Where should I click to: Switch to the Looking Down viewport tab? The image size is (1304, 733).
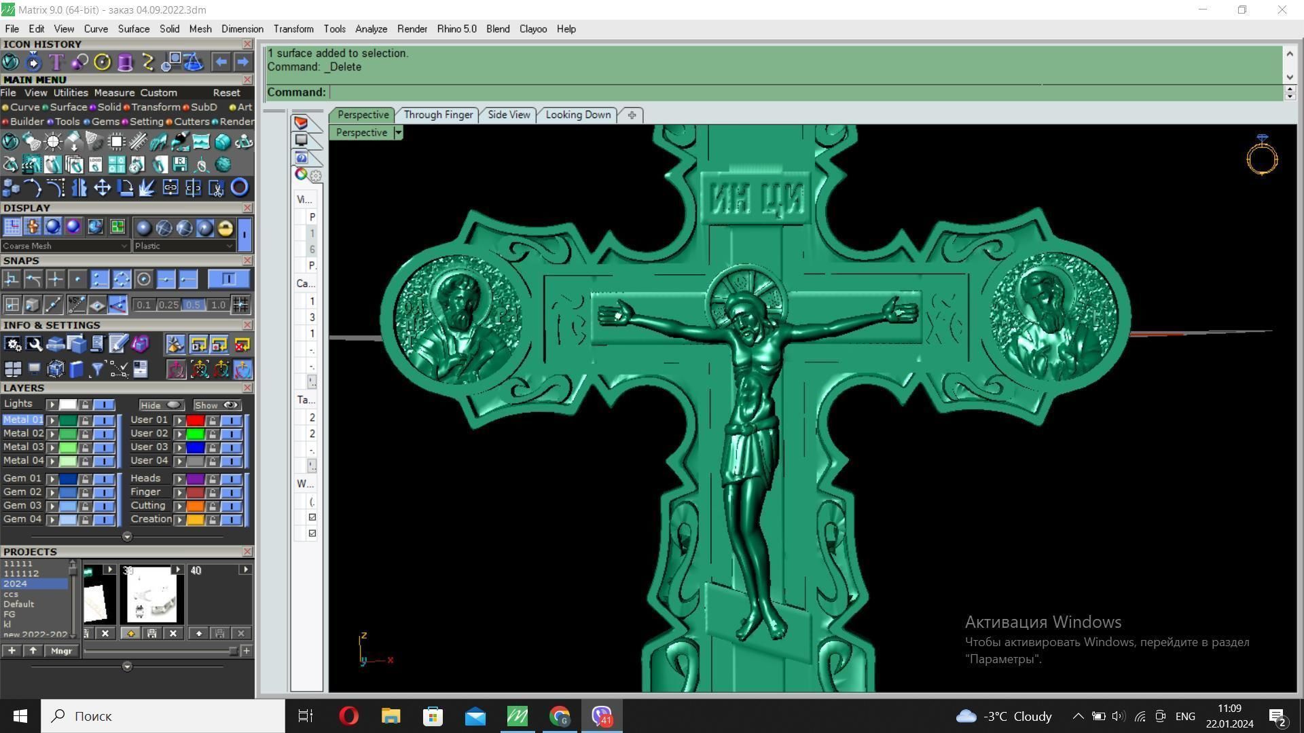(578, 115)
